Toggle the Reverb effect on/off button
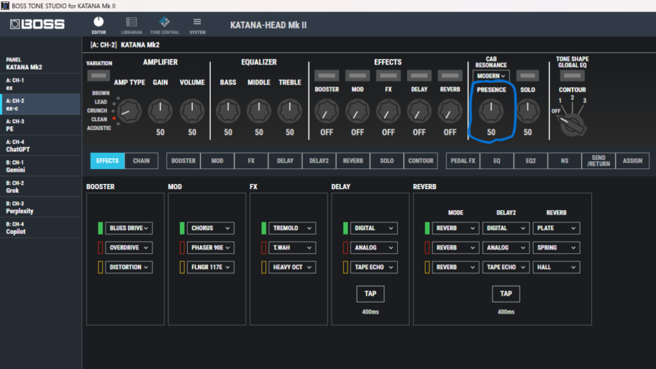Viewport: 656px width, 369px height. (450, 76)
